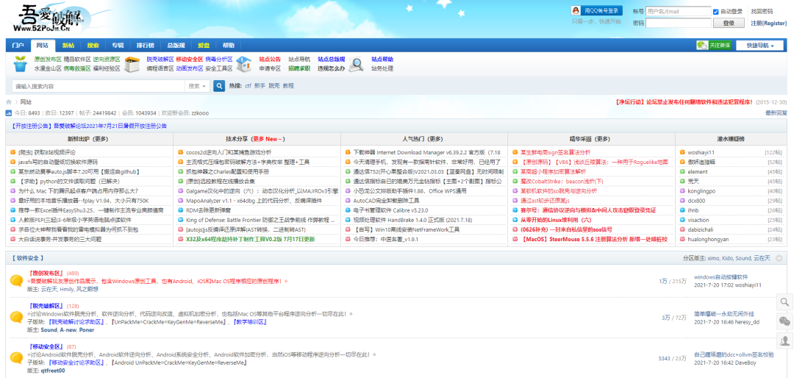Open the 找回密码 link

point(762,12)
